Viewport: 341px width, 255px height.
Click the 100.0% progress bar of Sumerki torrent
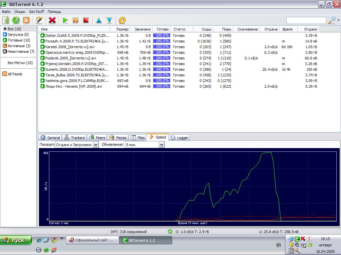pyautogui.click(x=162, y=69)
